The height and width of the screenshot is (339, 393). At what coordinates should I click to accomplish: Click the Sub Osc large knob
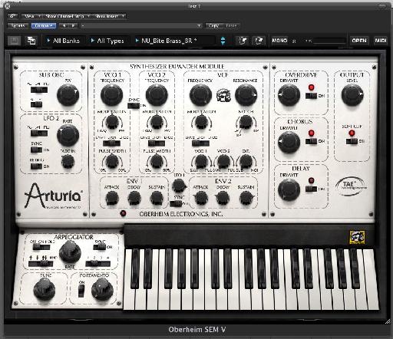coord(68,95)
